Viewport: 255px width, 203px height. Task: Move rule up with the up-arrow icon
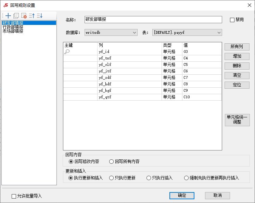[x=32, y=16]
